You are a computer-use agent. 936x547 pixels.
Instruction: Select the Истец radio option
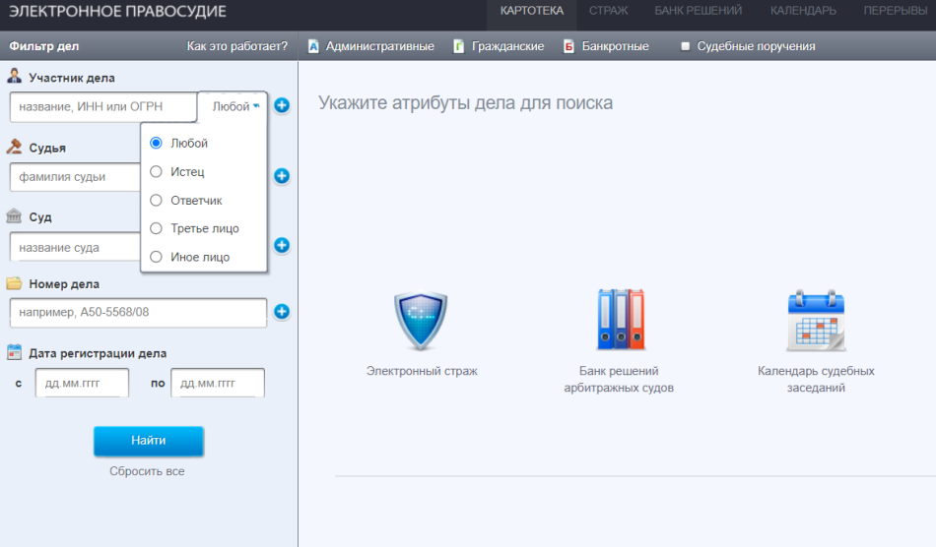[156, 172]
